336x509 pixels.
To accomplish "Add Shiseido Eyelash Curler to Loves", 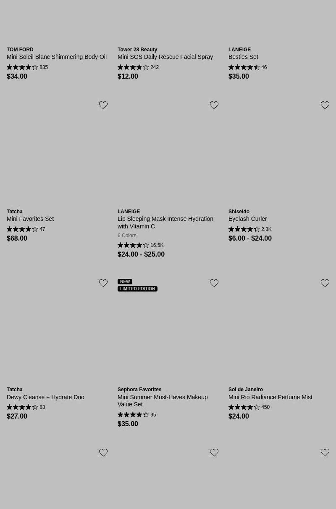I will pyautogui.click(x=325, y=105).
